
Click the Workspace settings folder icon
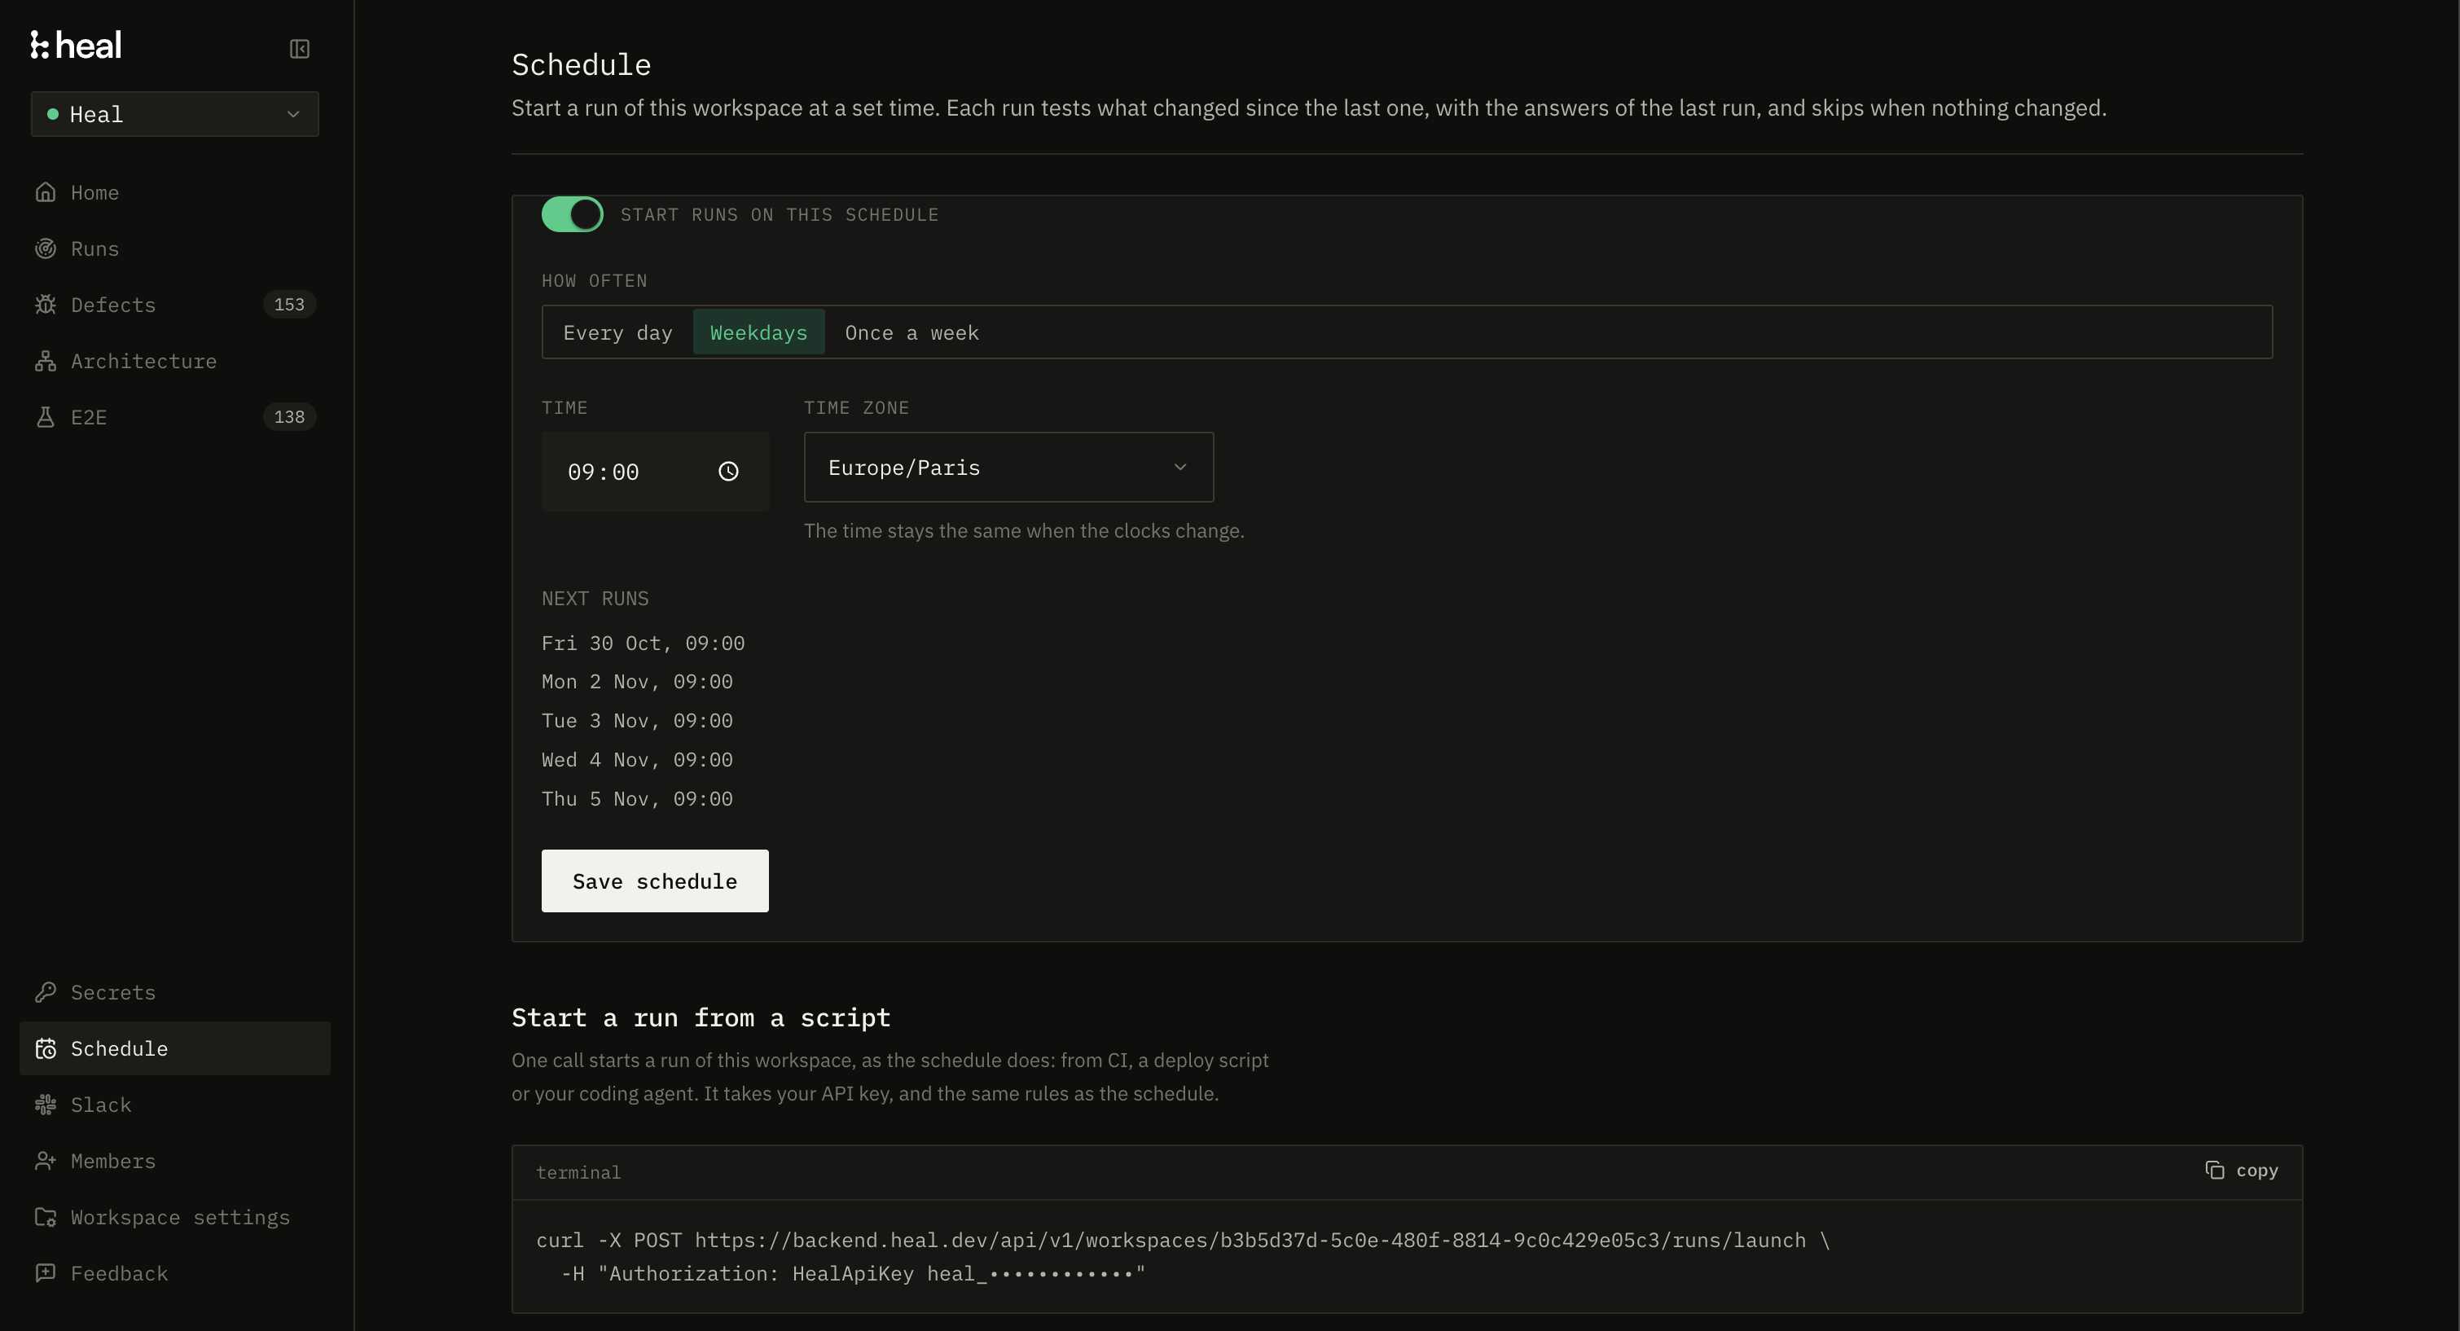tap(45, 1218)
